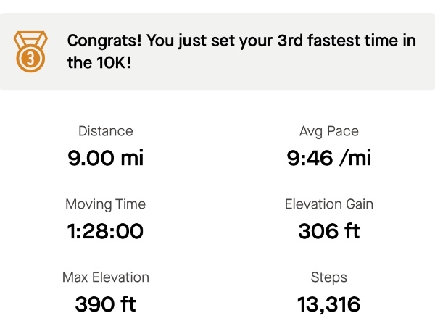
Task: Select the 306 elevation gain number
Action: (x=318, y=231)
